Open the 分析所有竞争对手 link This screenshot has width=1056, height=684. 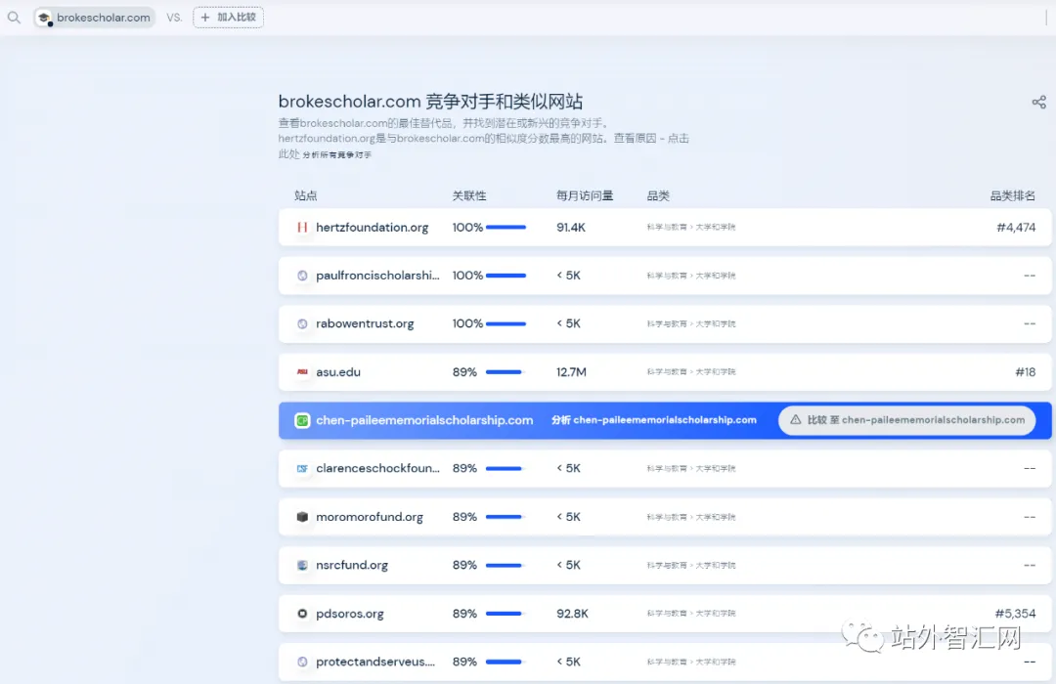pos(336,154)
